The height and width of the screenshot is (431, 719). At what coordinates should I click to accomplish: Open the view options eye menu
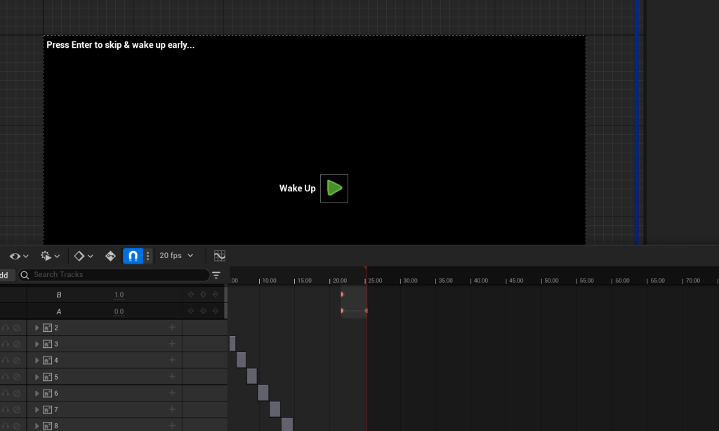(x=18, y=256)
